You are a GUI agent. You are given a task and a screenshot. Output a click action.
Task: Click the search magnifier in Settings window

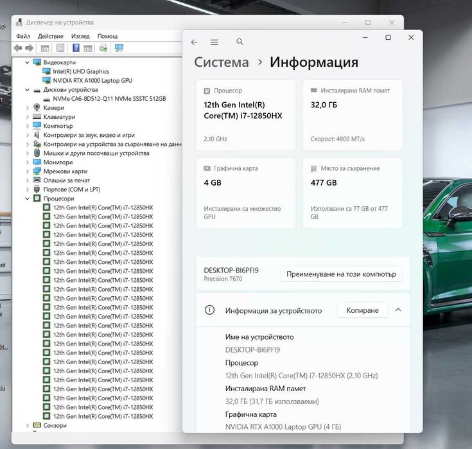pos(240,42)
